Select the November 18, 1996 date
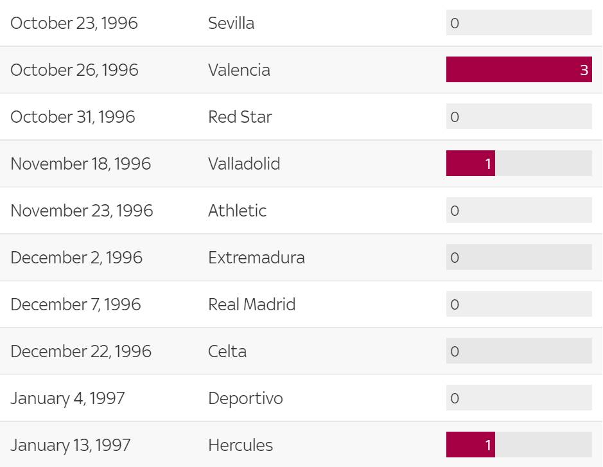603x467 pixels. coord(81,164)
